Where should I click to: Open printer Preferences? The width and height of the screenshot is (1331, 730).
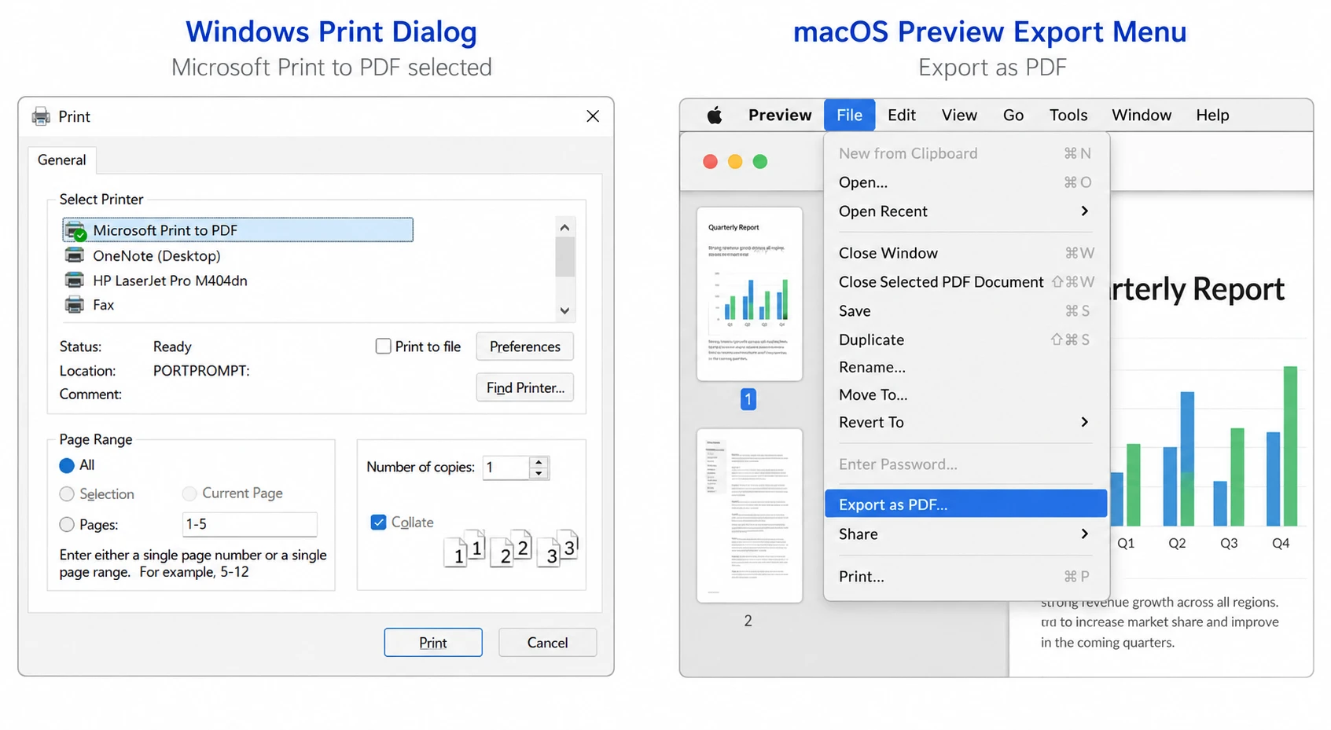tap(525, 347)
